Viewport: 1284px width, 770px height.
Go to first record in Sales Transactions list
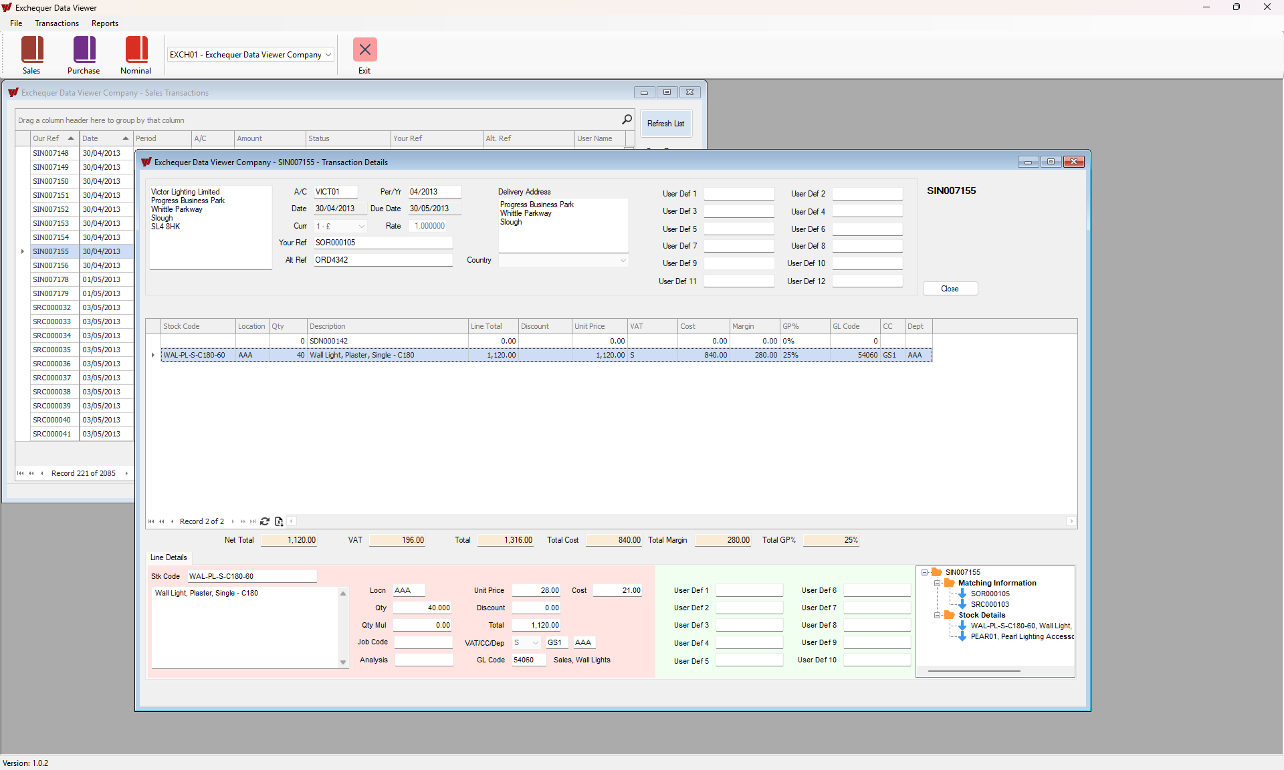pyautogui.click(x=20, y=473)
